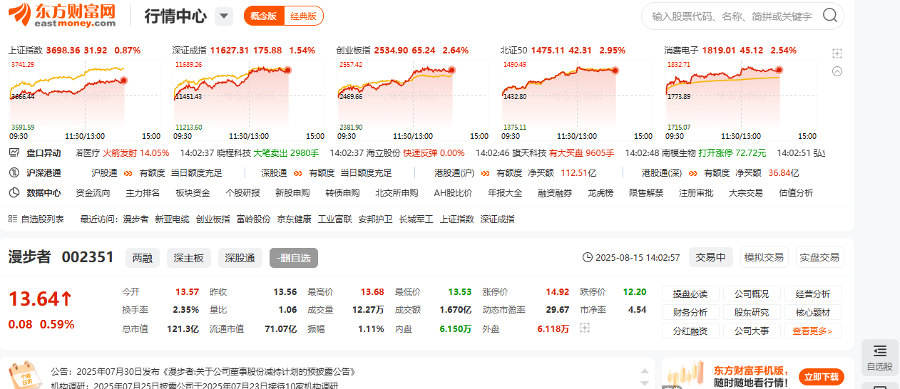Click the Eastmoney logo
The width and height of the screenshot is (900, 389).
click(x=61, y=15)
